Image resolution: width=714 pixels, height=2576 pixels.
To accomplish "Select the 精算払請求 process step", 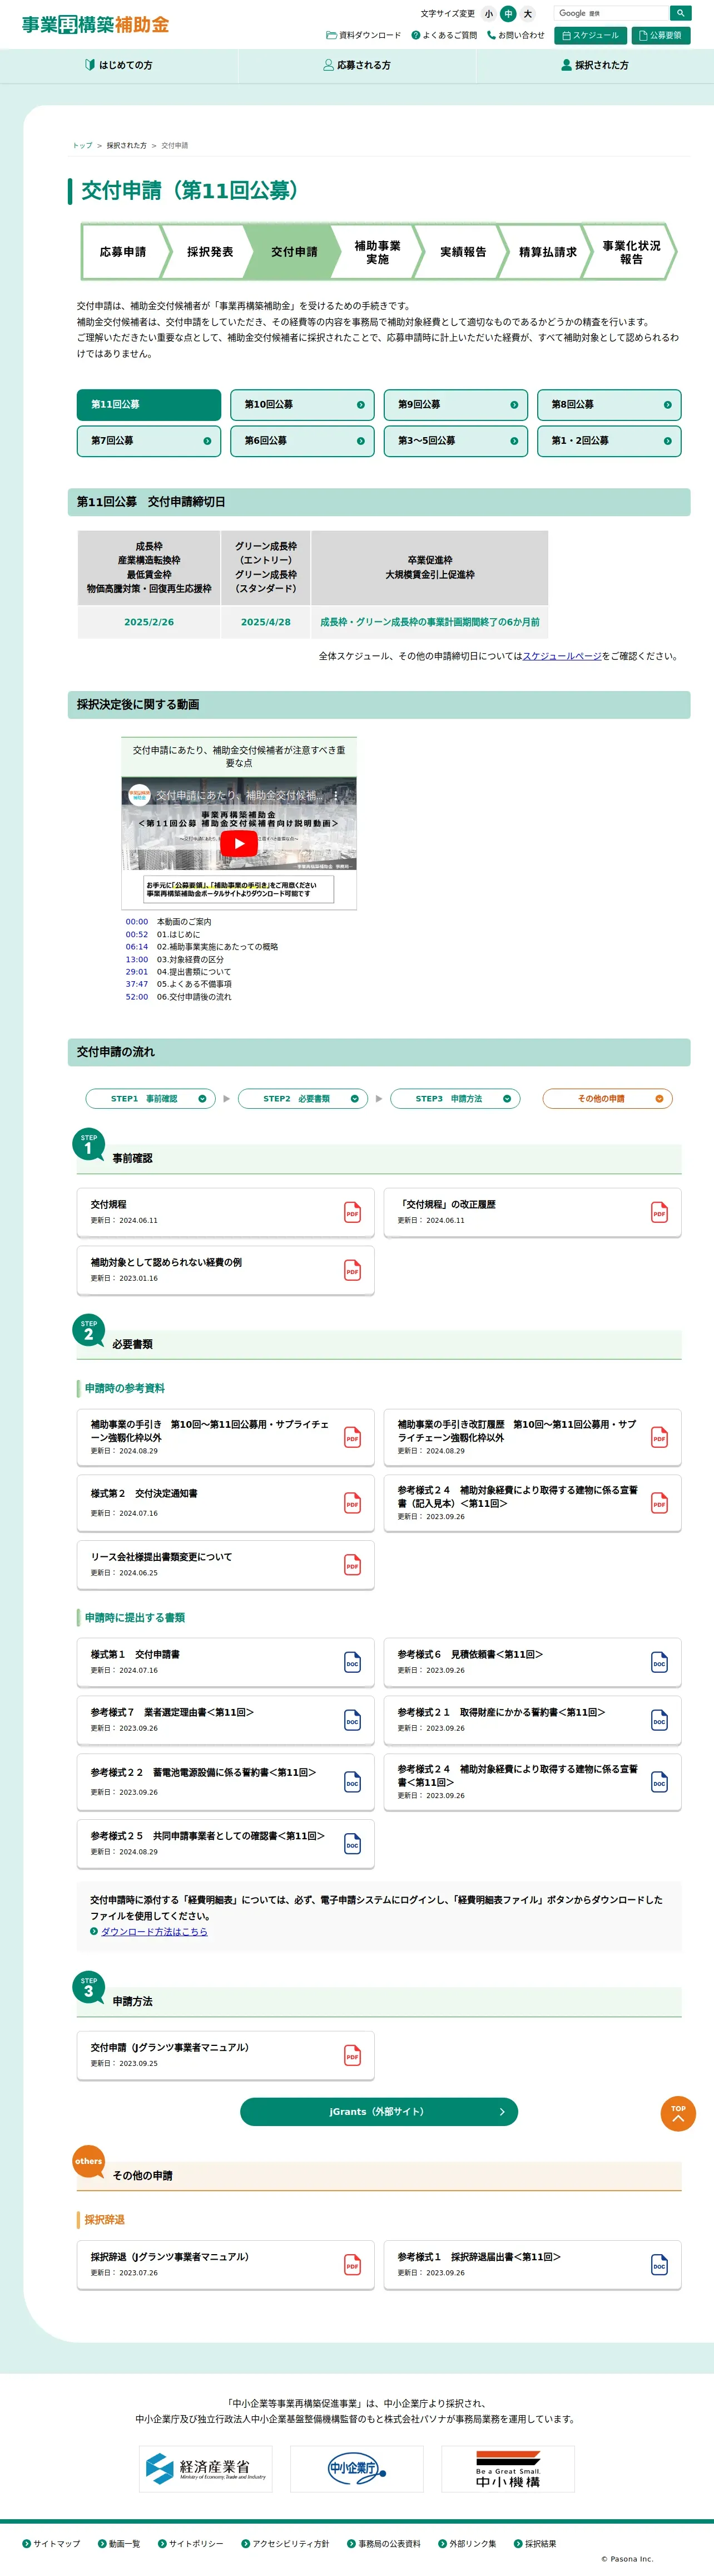I will 547,252.
